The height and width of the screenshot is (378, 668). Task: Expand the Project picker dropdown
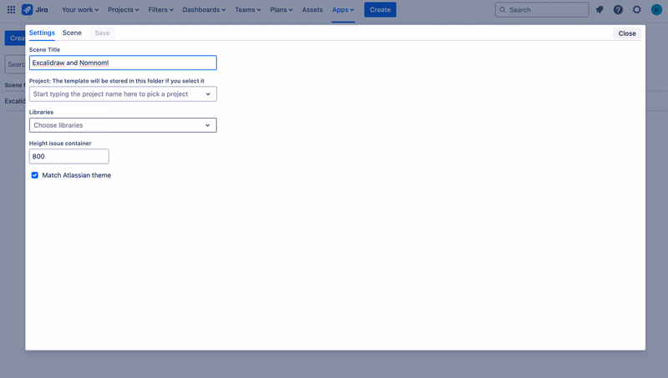pos(123,94)
